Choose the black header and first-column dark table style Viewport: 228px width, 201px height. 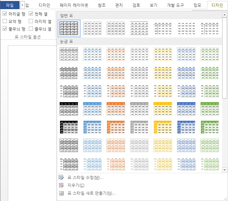point(69,127)
